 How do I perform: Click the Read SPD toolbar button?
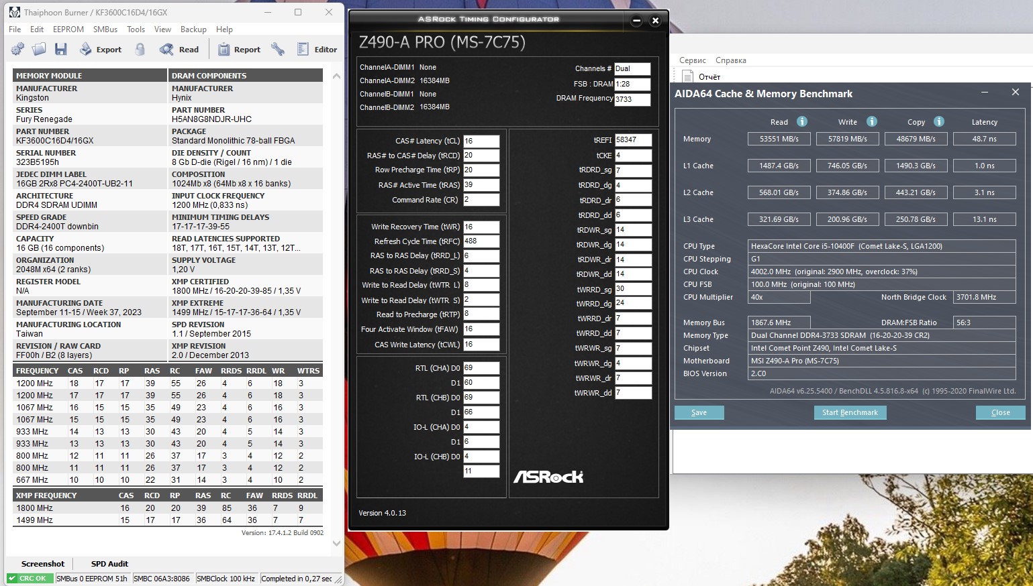point(179,49)
